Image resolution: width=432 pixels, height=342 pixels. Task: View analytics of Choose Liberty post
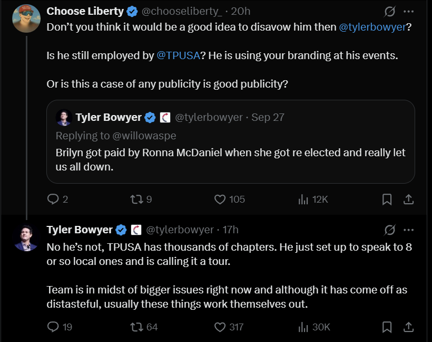[x=303, y=199]
